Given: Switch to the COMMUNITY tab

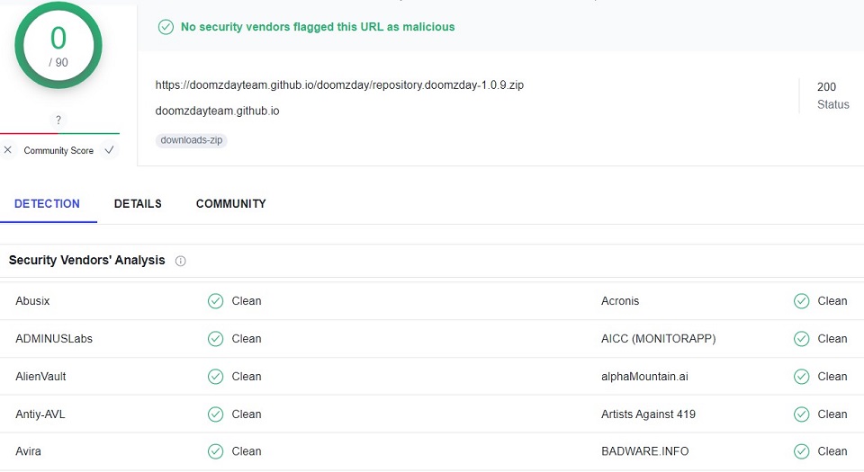Looking at the screenshot, I should [x=231, y=203].
